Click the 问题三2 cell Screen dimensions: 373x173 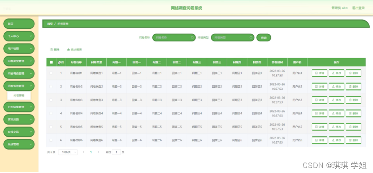197,86
